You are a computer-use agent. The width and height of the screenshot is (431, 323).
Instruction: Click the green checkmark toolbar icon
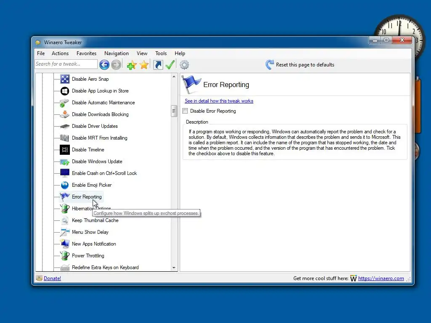170,65
